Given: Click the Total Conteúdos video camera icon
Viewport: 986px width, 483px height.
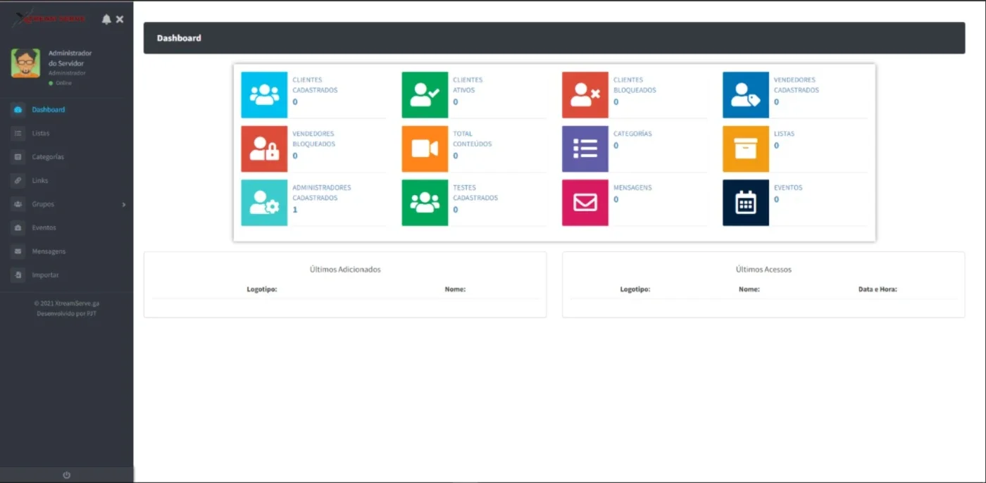Looking at the screenshot, I should tap(425, 149).
